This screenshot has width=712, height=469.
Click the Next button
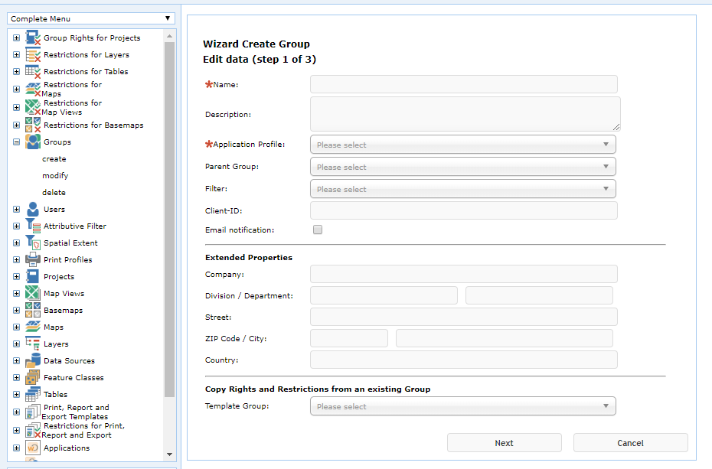coord(504,442)
